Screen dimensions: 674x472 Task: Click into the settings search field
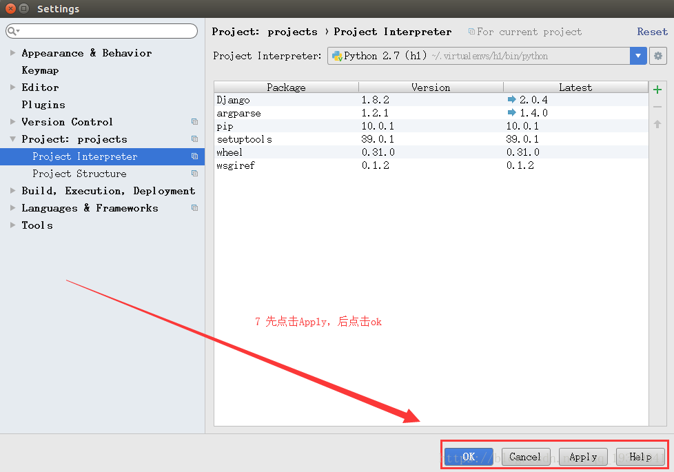(x=101, y=31)
